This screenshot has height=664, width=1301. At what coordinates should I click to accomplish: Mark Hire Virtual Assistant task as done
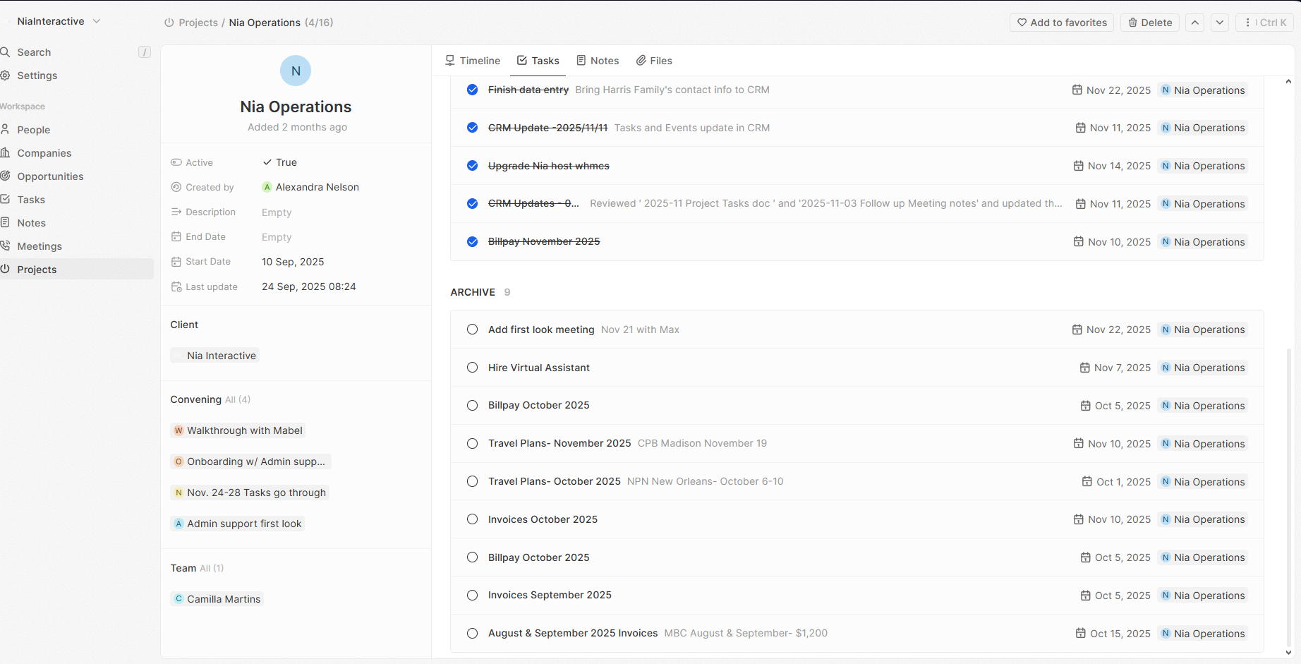click(x=473, y=368)
